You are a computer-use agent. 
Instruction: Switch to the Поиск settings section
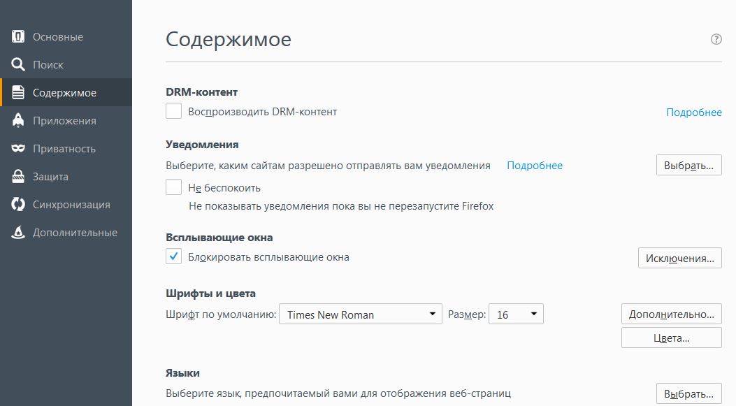(48, 65)
